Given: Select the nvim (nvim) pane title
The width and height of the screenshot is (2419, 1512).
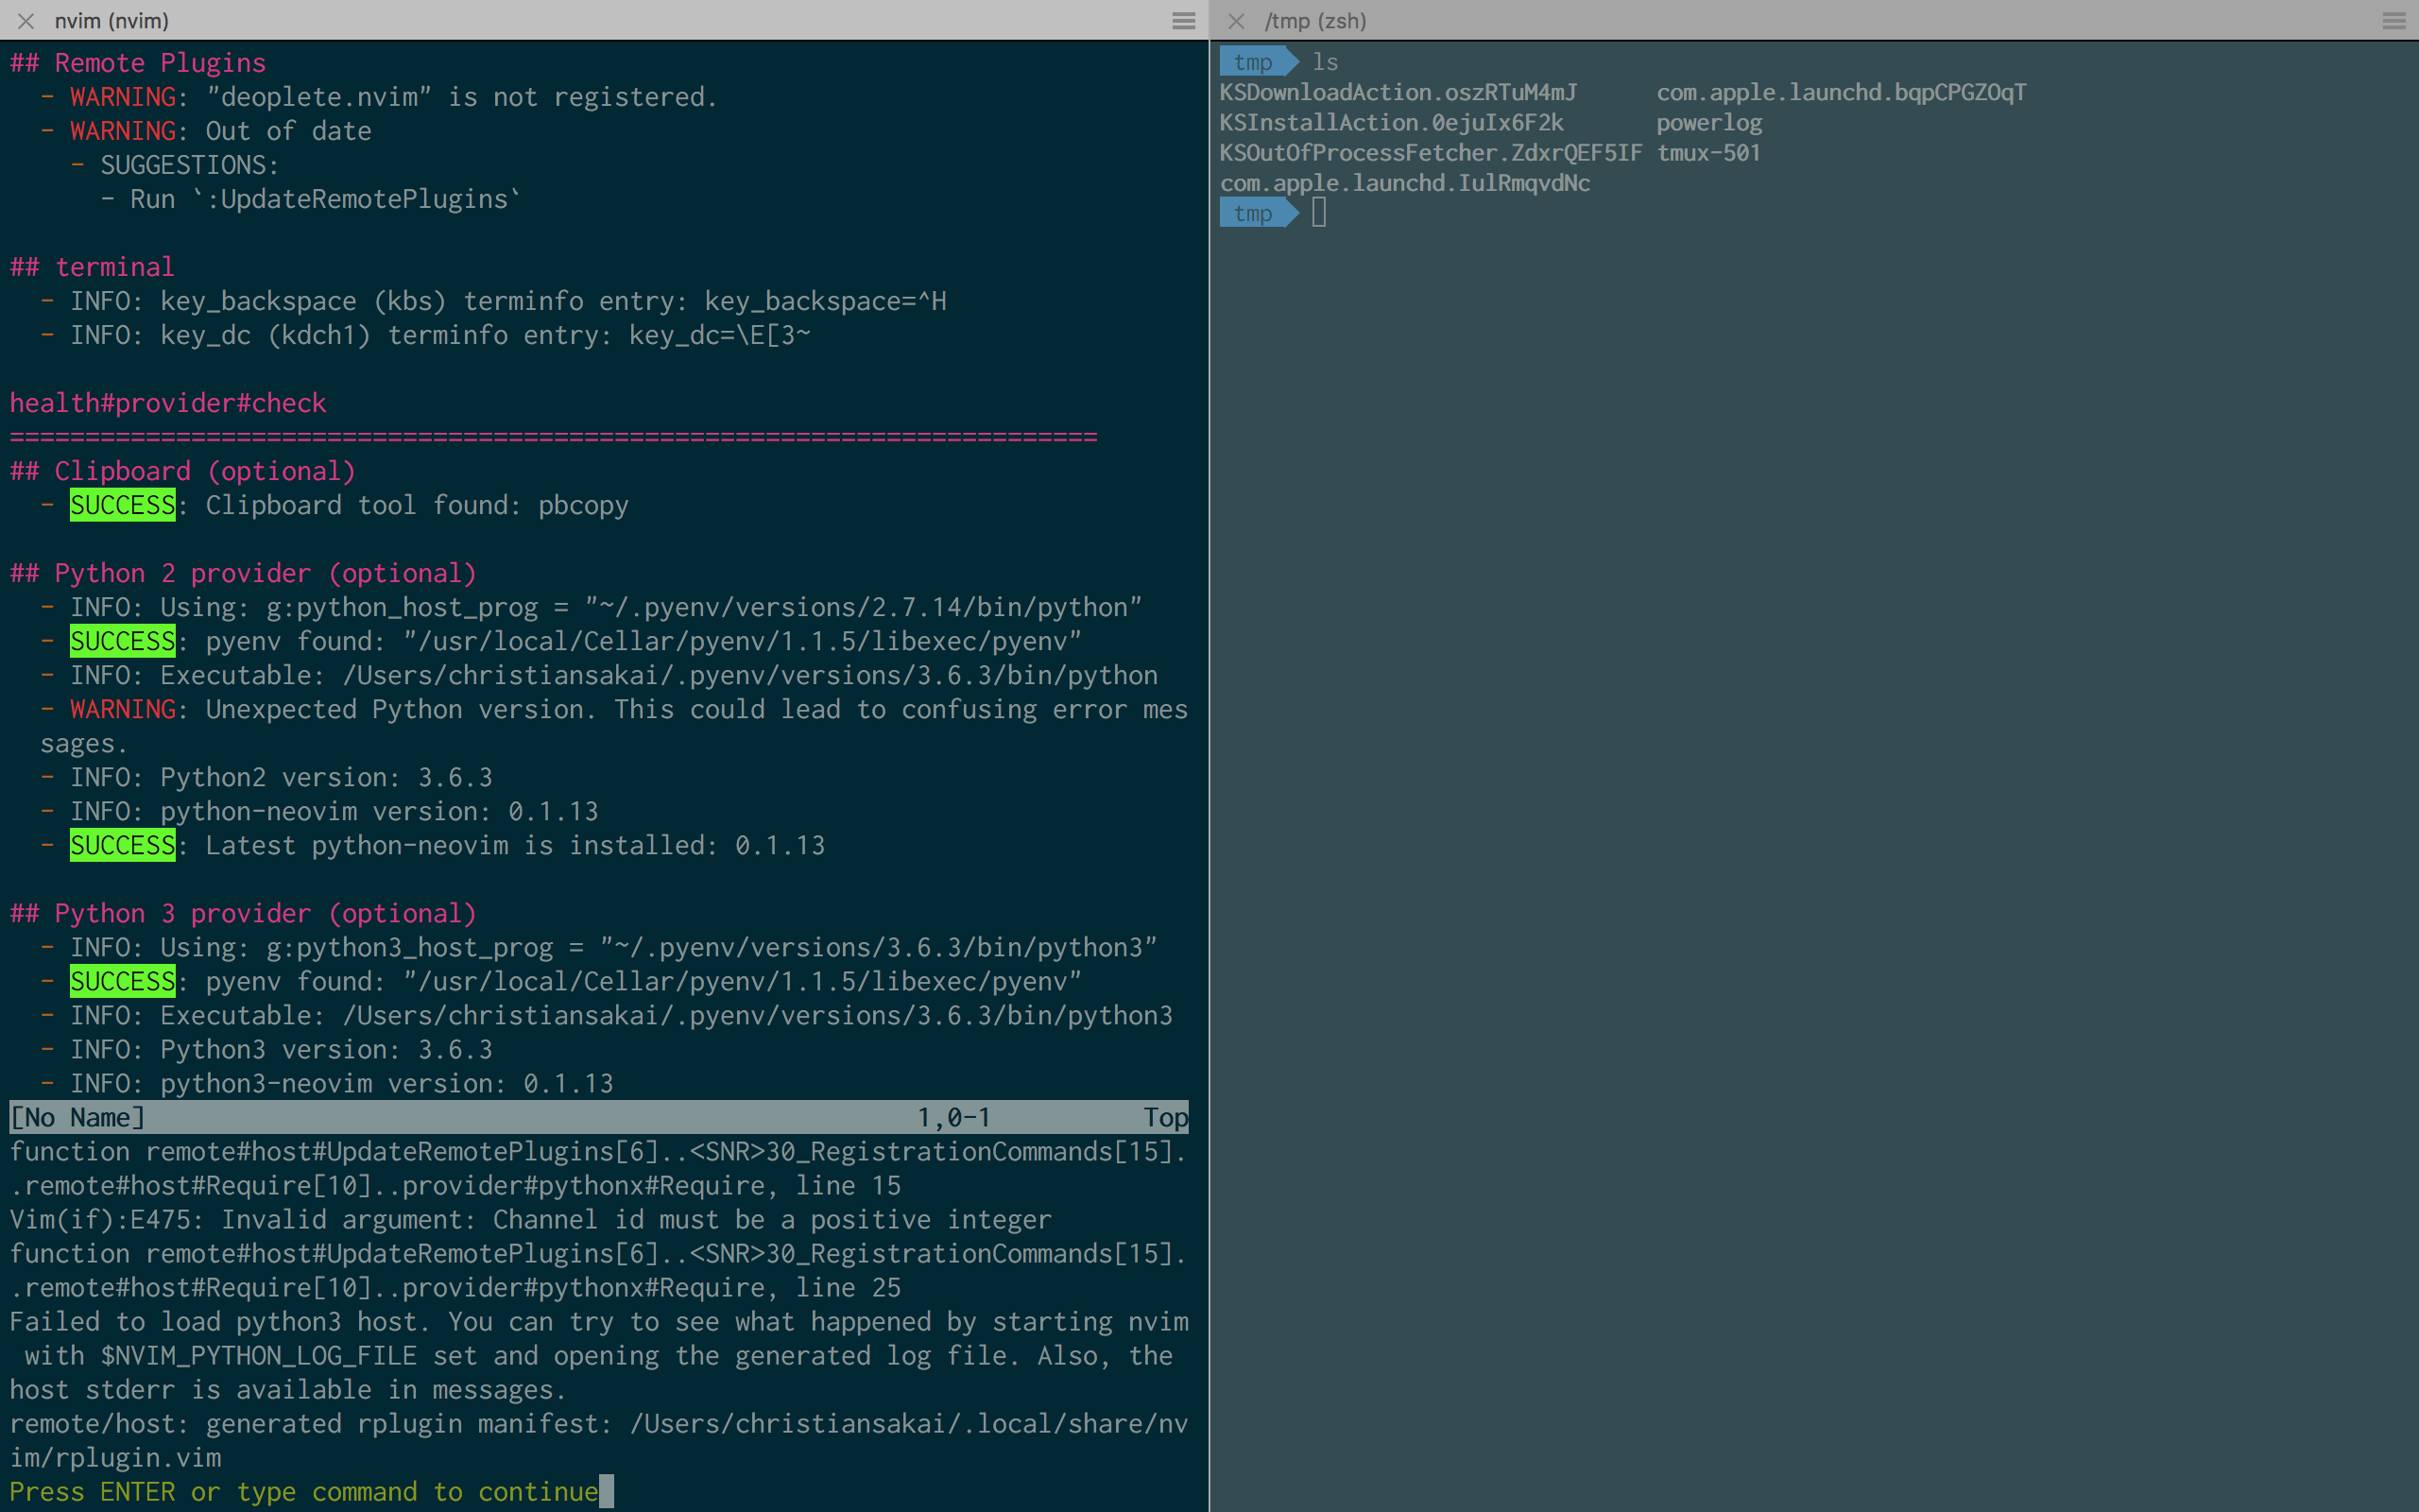Looking at the screenshot, I should [x=113, y=20].
